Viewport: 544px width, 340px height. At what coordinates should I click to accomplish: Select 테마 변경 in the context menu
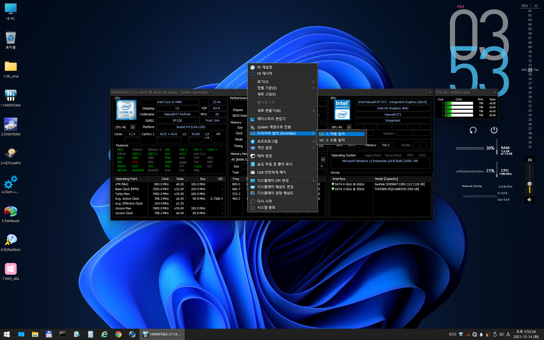pyautogui.click(x=282, y=156)
